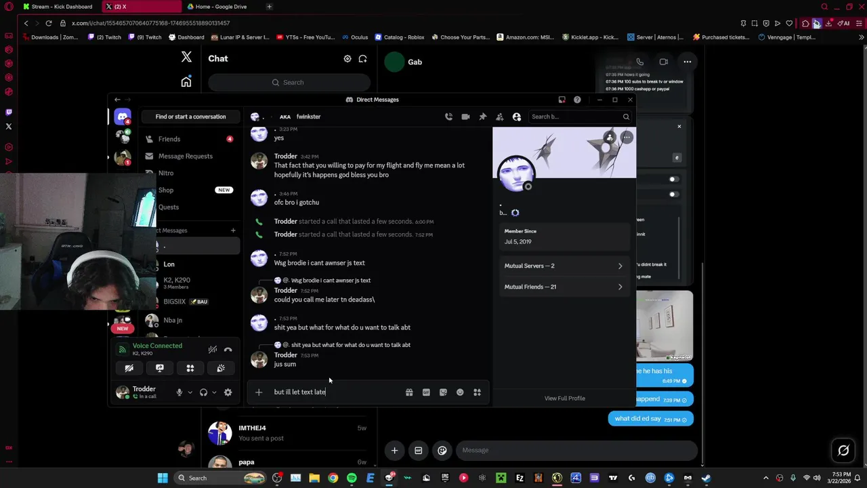The height and width of the screenshot is (488, 867).
Task: Toggle the upper switch in right panel
Action: click(x=673, y=180)
